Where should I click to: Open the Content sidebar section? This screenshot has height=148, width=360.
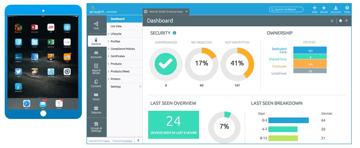tap(96, 83)
